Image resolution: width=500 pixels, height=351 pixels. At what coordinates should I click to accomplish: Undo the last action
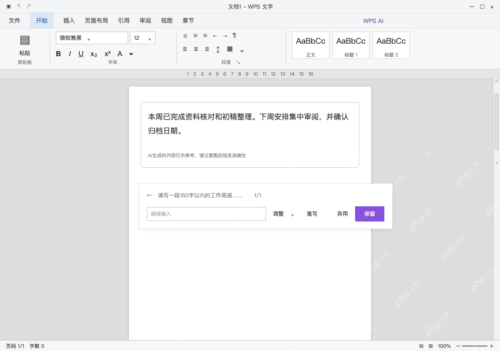click(x=19, y=7)
